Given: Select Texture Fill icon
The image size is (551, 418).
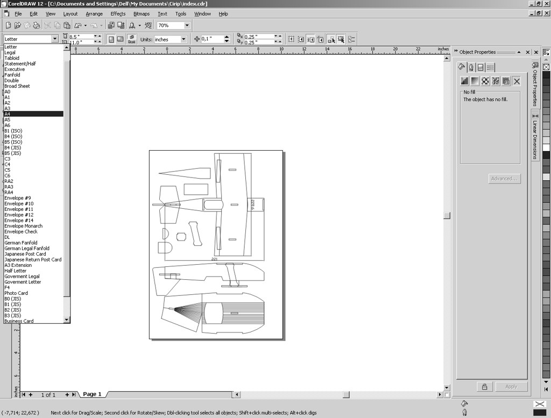Looking at the screenshot, I should [x=496, y=81].
